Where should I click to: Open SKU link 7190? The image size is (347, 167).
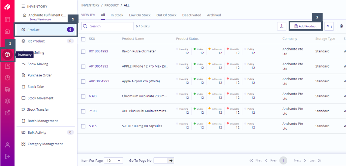(x=93, y=111)
